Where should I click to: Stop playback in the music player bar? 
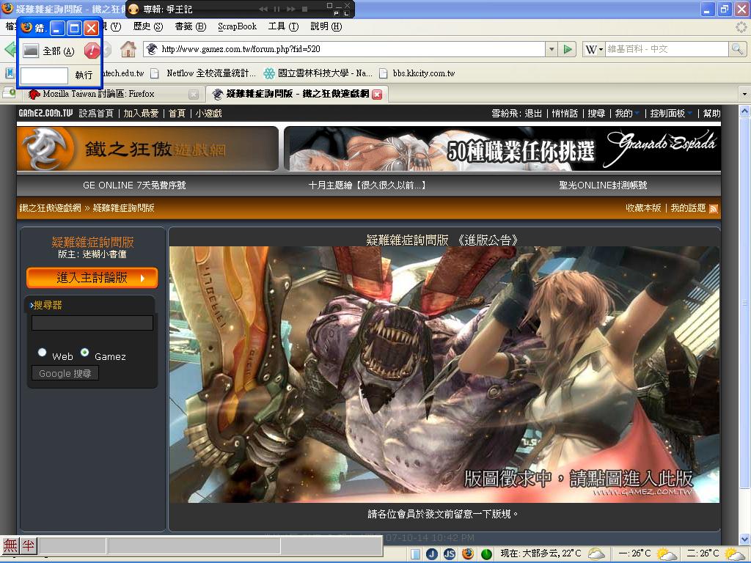point(305,9)
